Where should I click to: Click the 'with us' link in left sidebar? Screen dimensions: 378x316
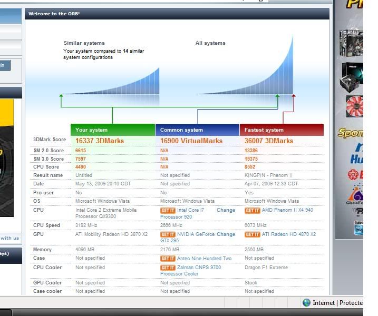coord(9,238)
